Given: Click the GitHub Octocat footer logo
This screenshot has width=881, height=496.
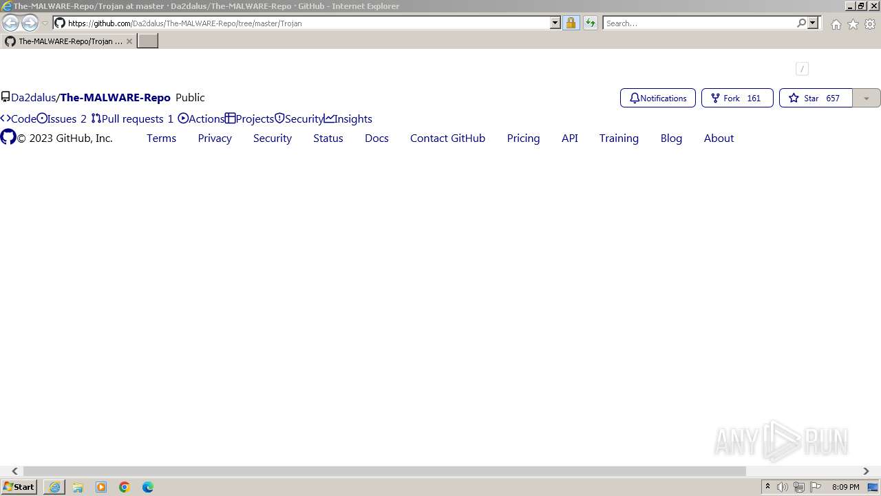Looking at the screenshot, I should (8, 137).
